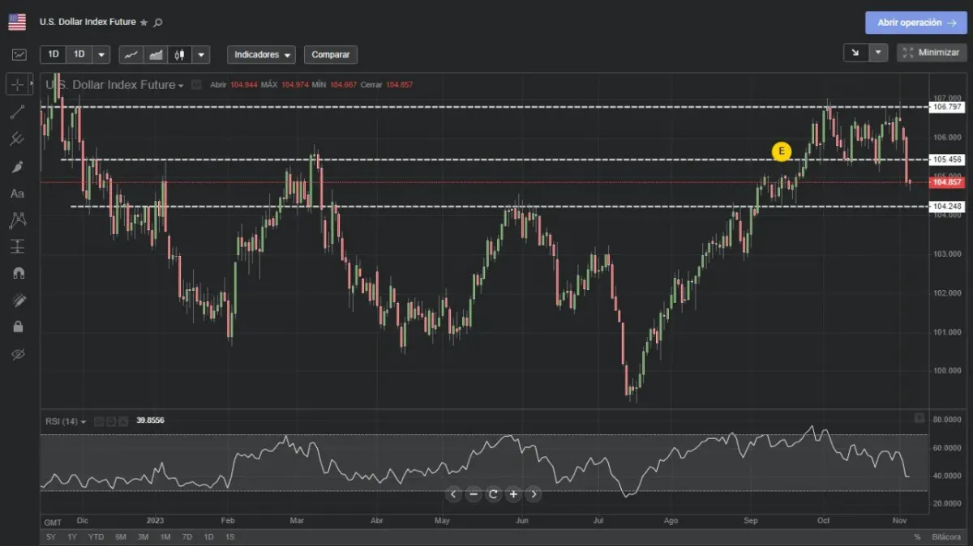
Task: Select the 3M range
Action: (x=143, y=537)
